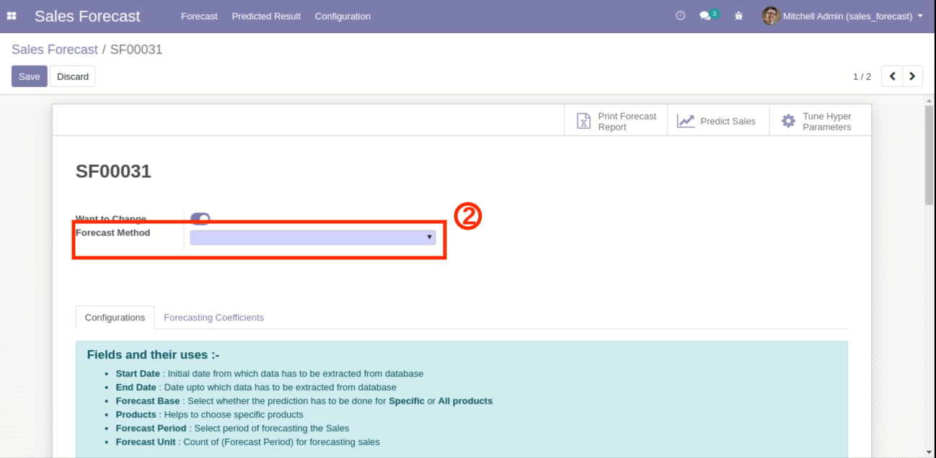Screen dimensions: 936x458
Task: Go to the previous record arrow
Action: [892, 76]
